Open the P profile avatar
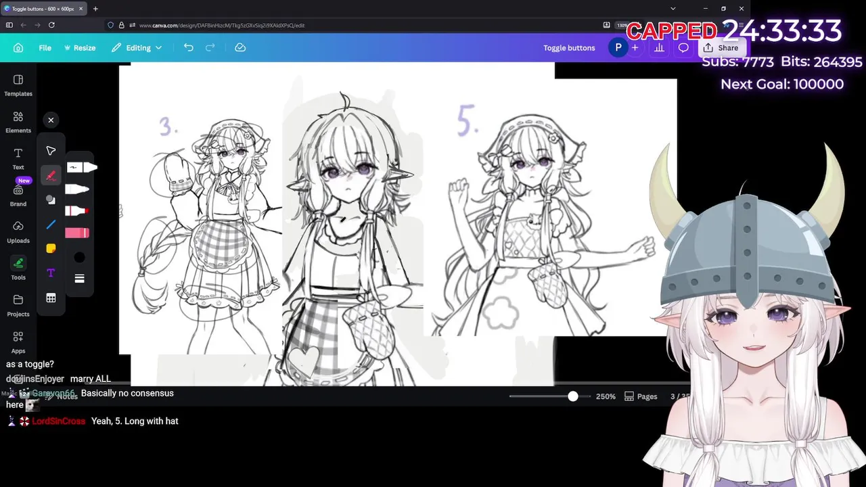The image size is (866, 487). coord(618,47)
